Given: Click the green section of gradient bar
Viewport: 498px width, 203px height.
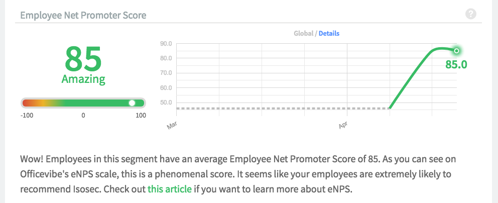Looking at the screenshot, I should (x=95, y=103).
